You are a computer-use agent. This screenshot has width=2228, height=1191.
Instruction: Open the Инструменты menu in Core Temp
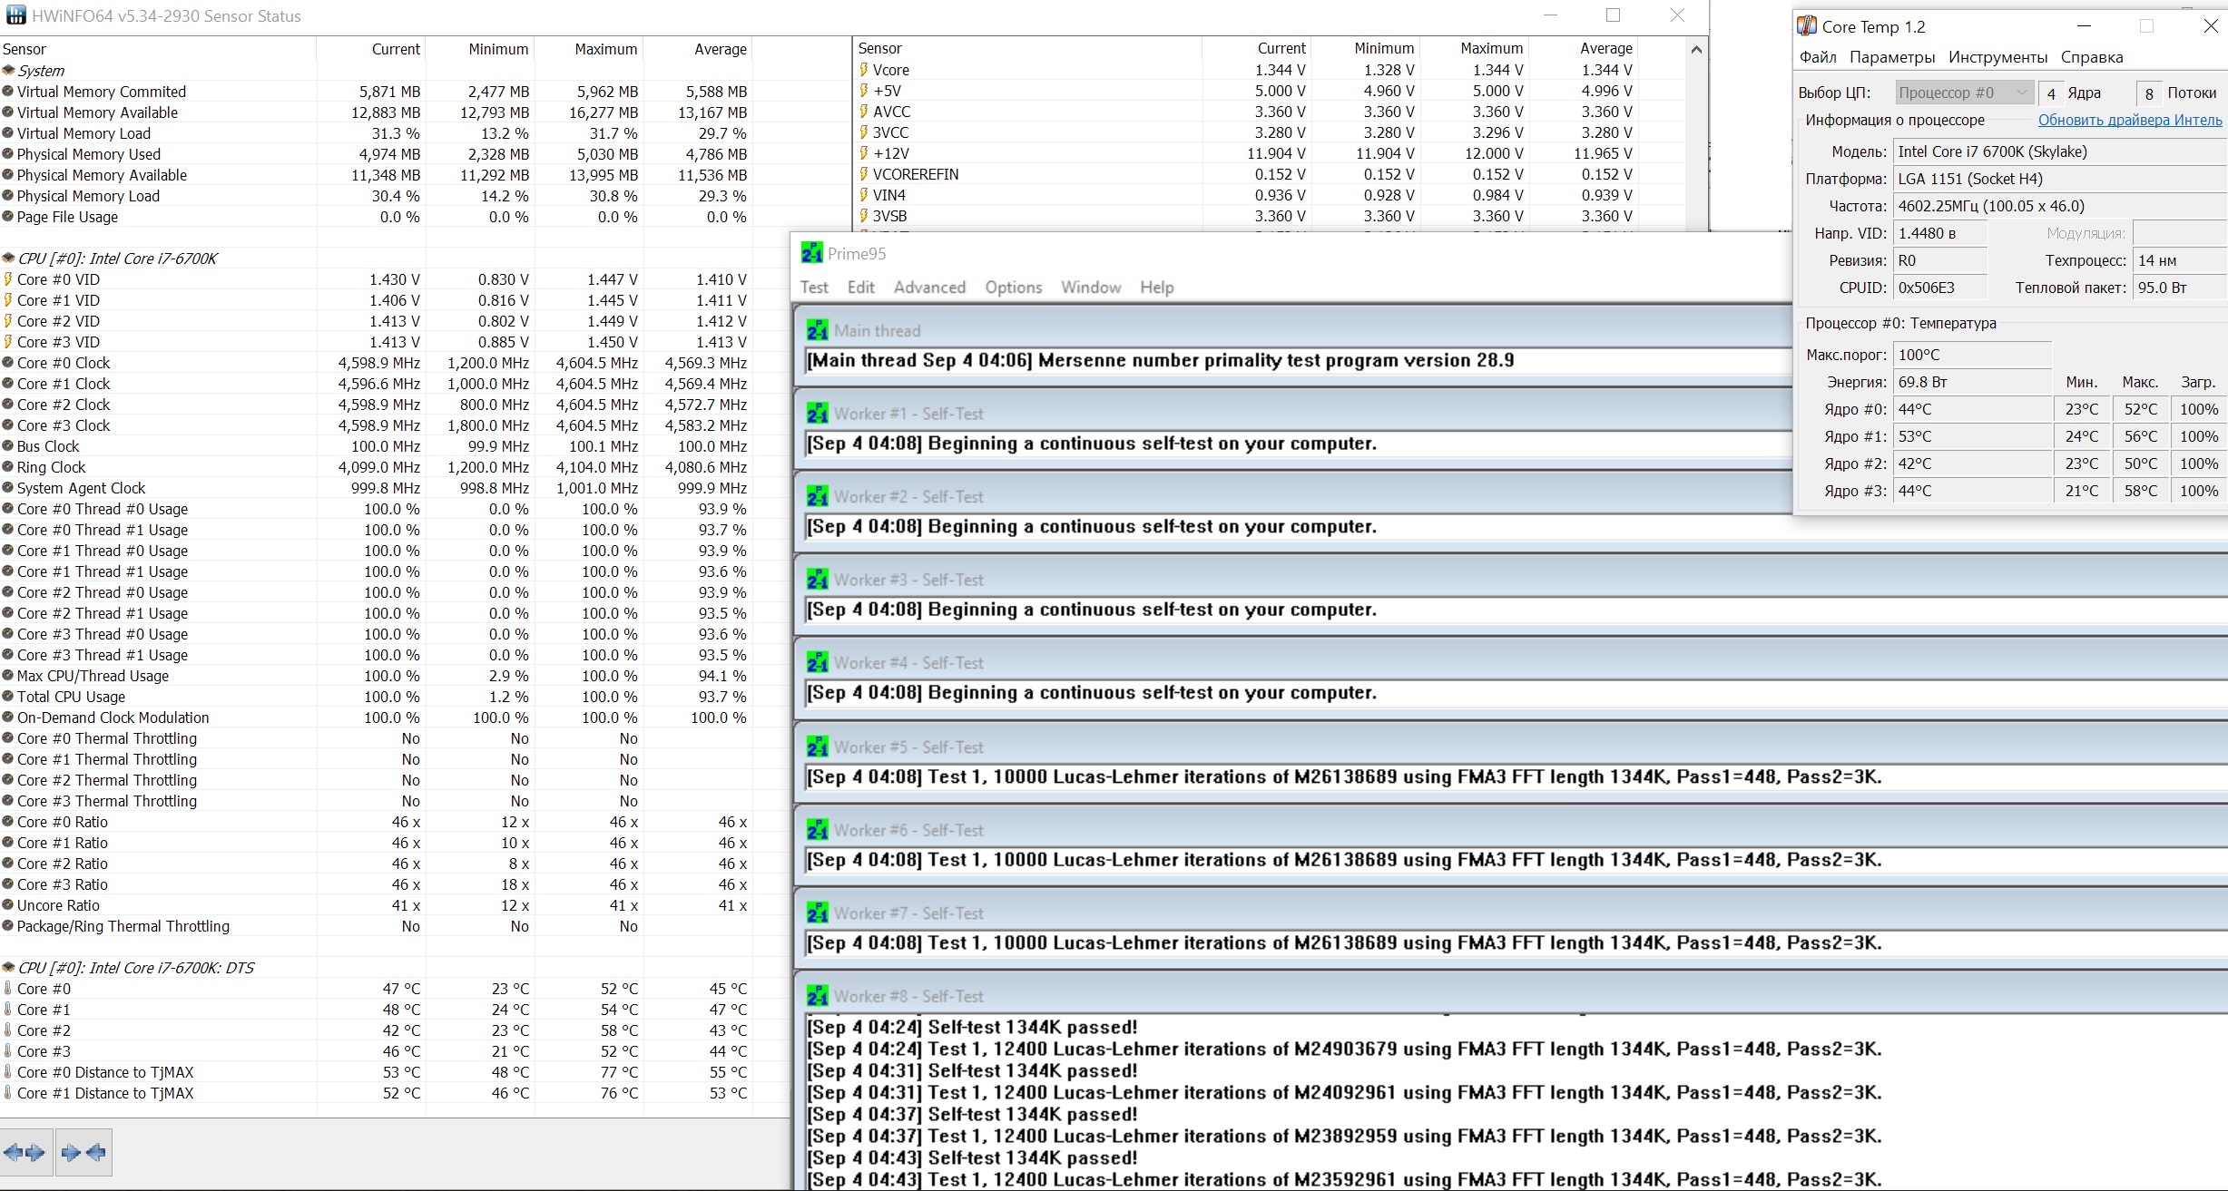1997,57
